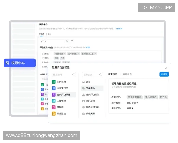178x143 pixels.
Task: Open the 提交状态 tab
Action: pos(112,74)
